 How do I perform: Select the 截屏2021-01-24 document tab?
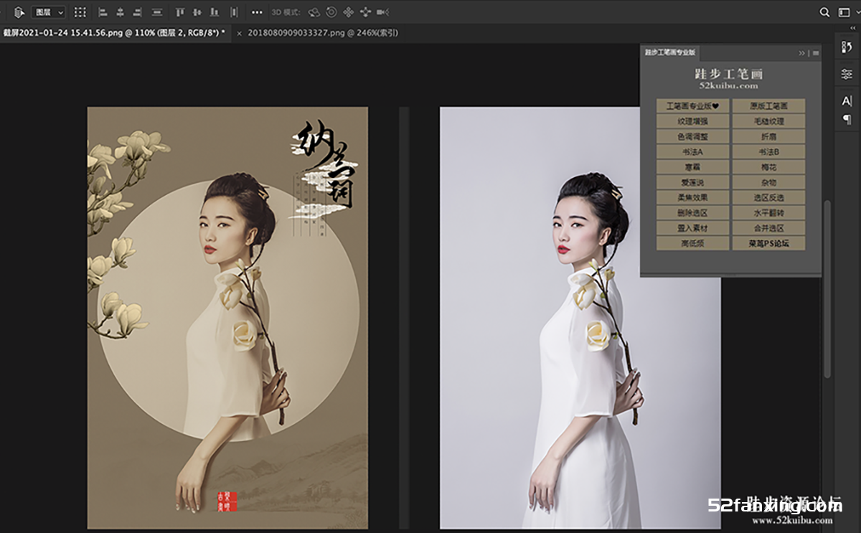[113, 33]
